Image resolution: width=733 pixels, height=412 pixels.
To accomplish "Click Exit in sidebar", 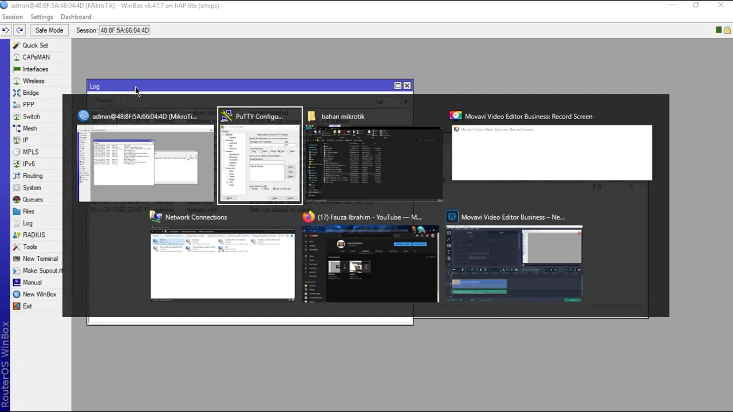I will pyautogui.click(x=27, y=307).
